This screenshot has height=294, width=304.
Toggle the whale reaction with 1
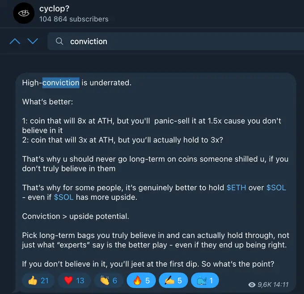coord(205,281)
